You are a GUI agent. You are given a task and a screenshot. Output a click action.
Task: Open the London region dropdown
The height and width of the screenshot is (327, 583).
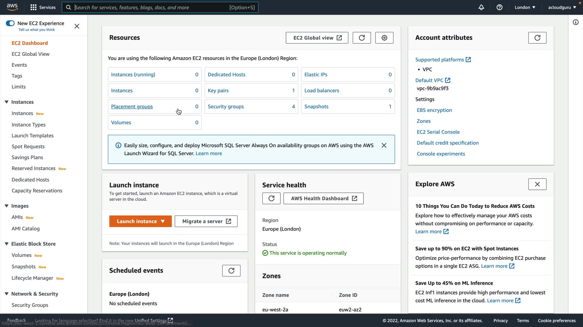click(525, 7)
